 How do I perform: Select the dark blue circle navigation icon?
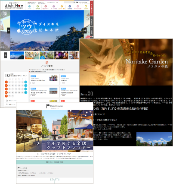click(70, 6)
